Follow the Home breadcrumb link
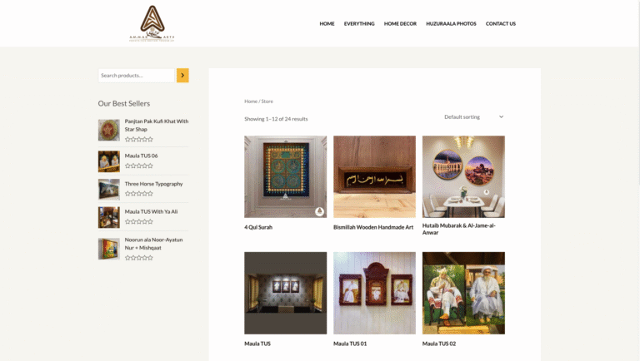This screenshot has width=640, height=361. 251,101
